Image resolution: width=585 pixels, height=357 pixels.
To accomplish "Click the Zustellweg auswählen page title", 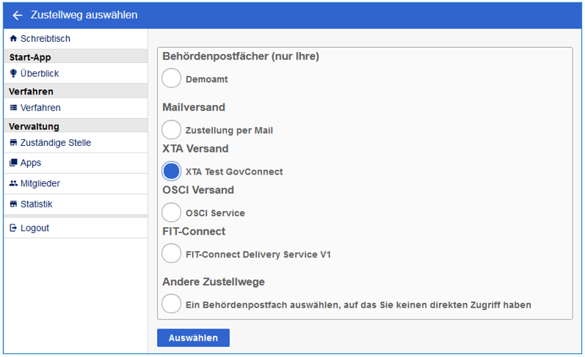I will click(84, 15).
